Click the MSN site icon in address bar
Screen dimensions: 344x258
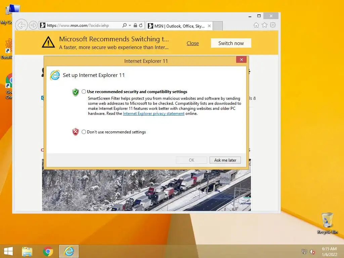point(43,25)
